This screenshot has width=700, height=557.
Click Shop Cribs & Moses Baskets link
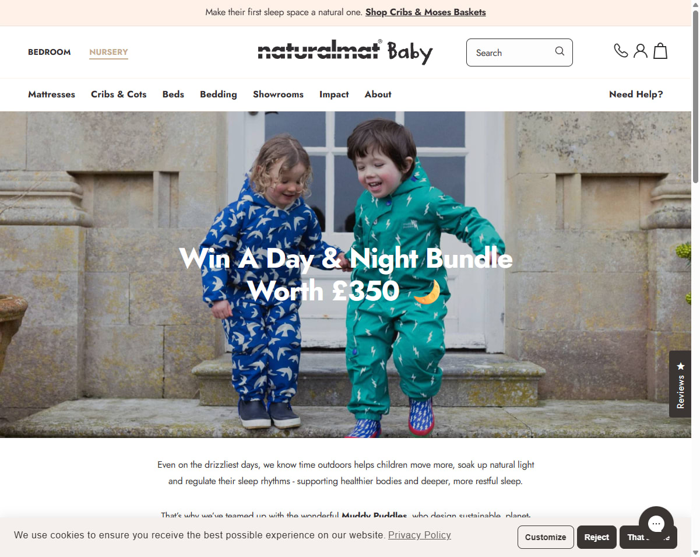pos(425,12)
